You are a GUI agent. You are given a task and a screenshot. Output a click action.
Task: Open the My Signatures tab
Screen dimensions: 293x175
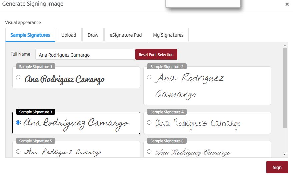[x=168, y=35]
